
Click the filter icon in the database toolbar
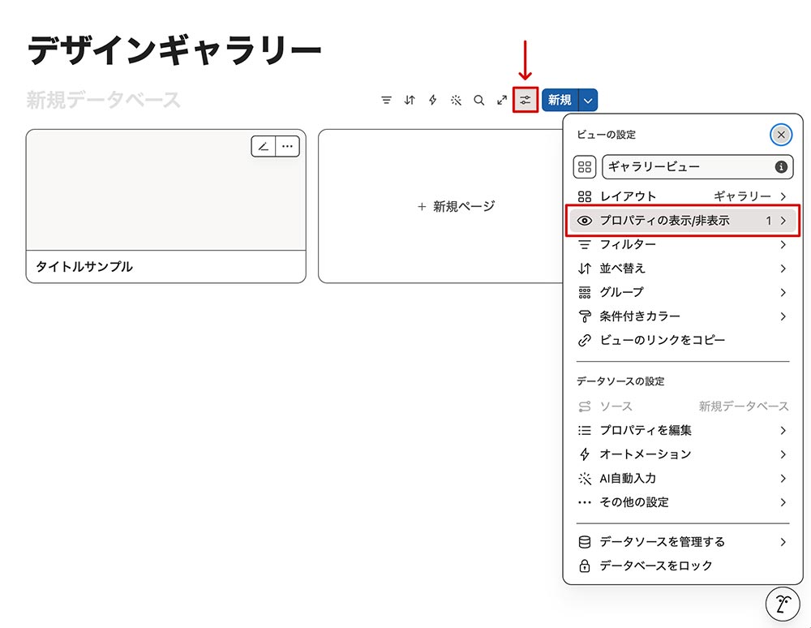tap(386, 100)
